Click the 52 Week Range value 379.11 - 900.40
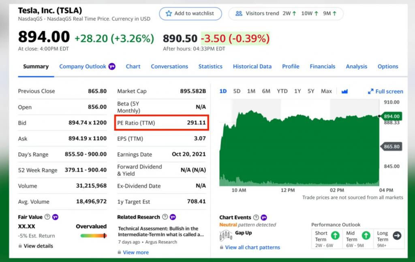Screen dimensions: 415x262 point(86,170)
